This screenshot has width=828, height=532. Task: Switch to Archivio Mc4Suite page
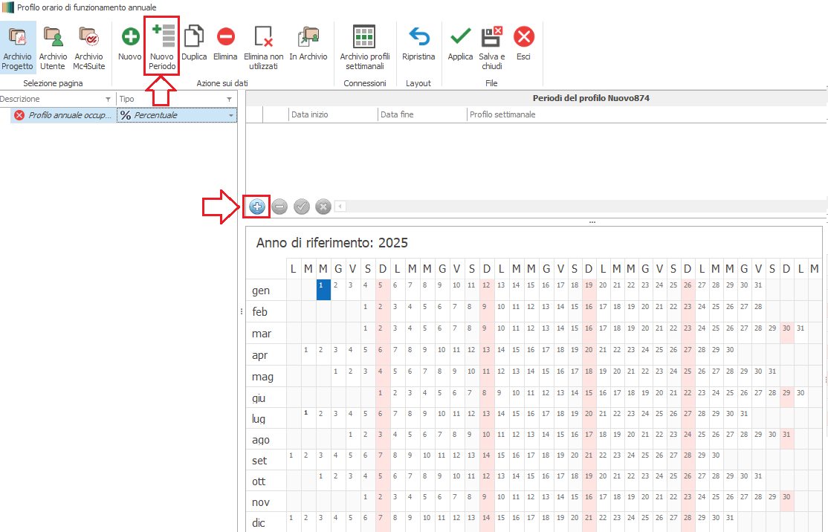[88, 37]
